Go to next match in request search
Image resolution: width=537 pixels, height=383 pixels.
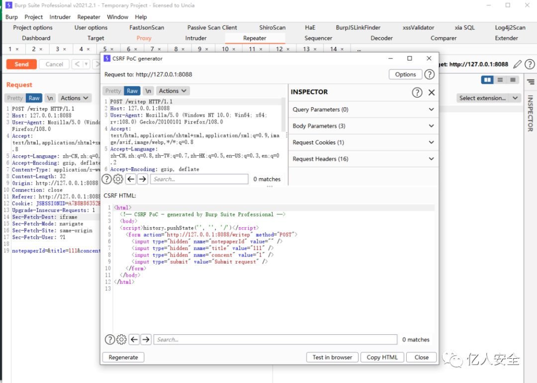(143, 179)
